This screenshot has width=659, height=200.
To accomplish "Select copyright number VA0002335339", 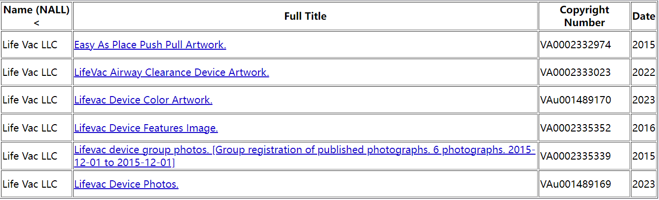I will coord(575,156).
